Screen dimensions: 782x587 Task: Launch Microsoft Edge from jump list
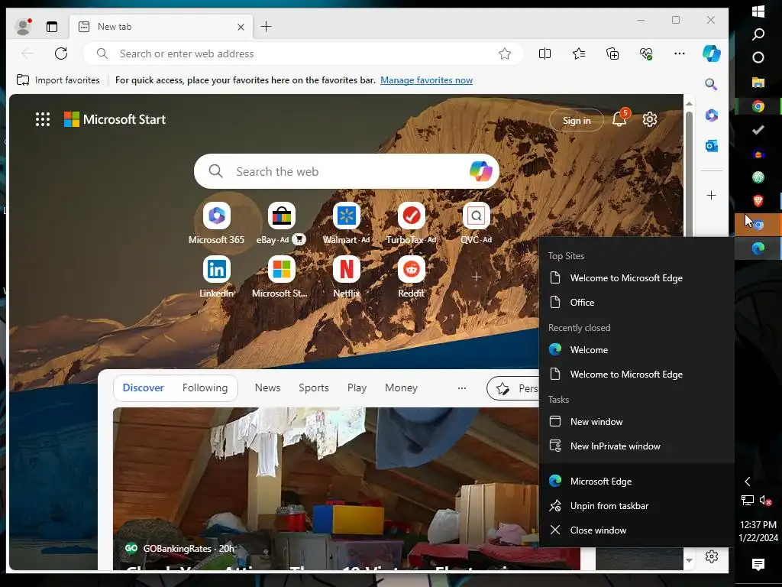pos(636,482)
